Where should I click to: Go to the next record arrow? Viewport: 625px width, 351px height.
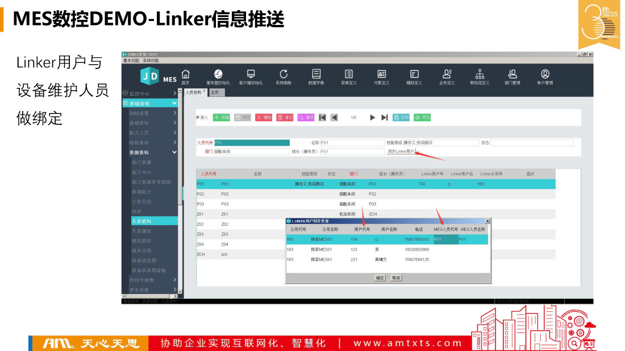click(373, 117)
